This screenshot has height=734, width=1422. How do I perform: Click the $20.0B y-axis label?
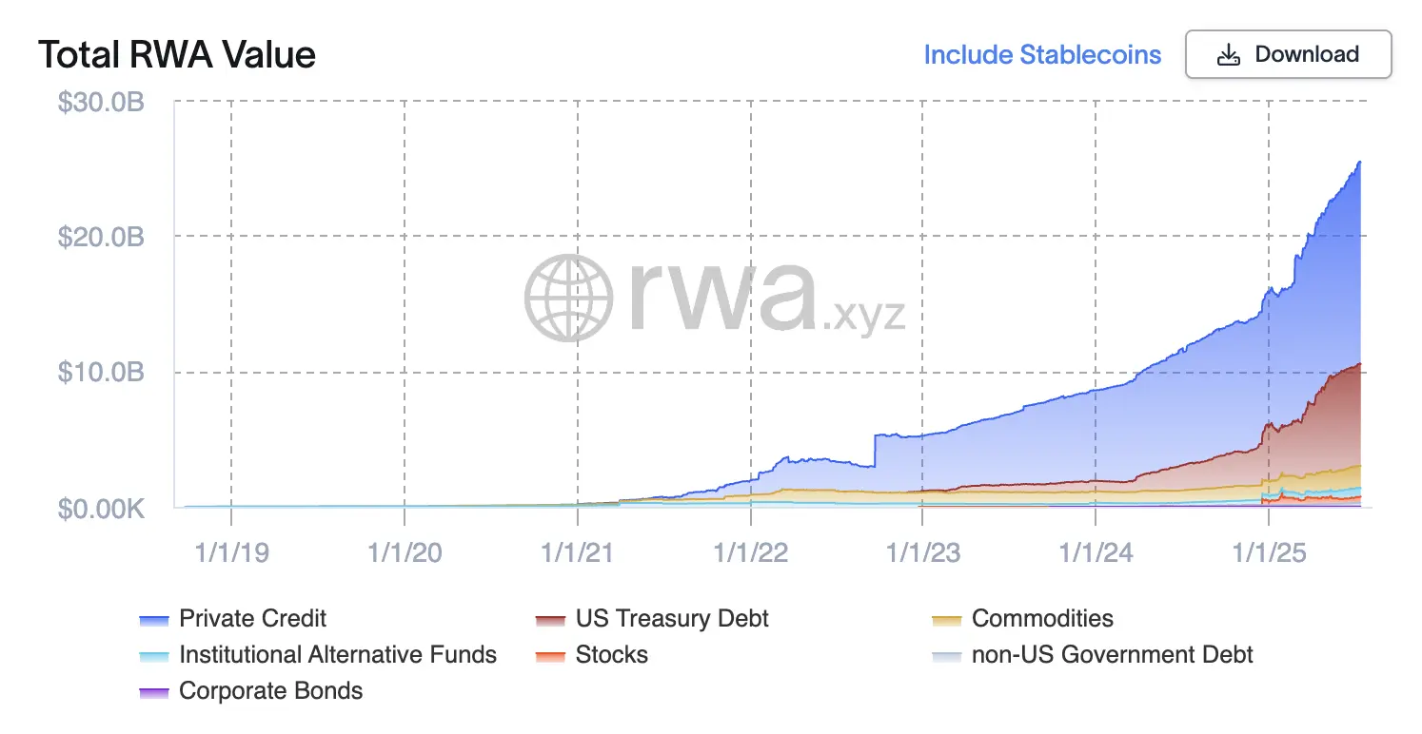click(x=101, y=237)
